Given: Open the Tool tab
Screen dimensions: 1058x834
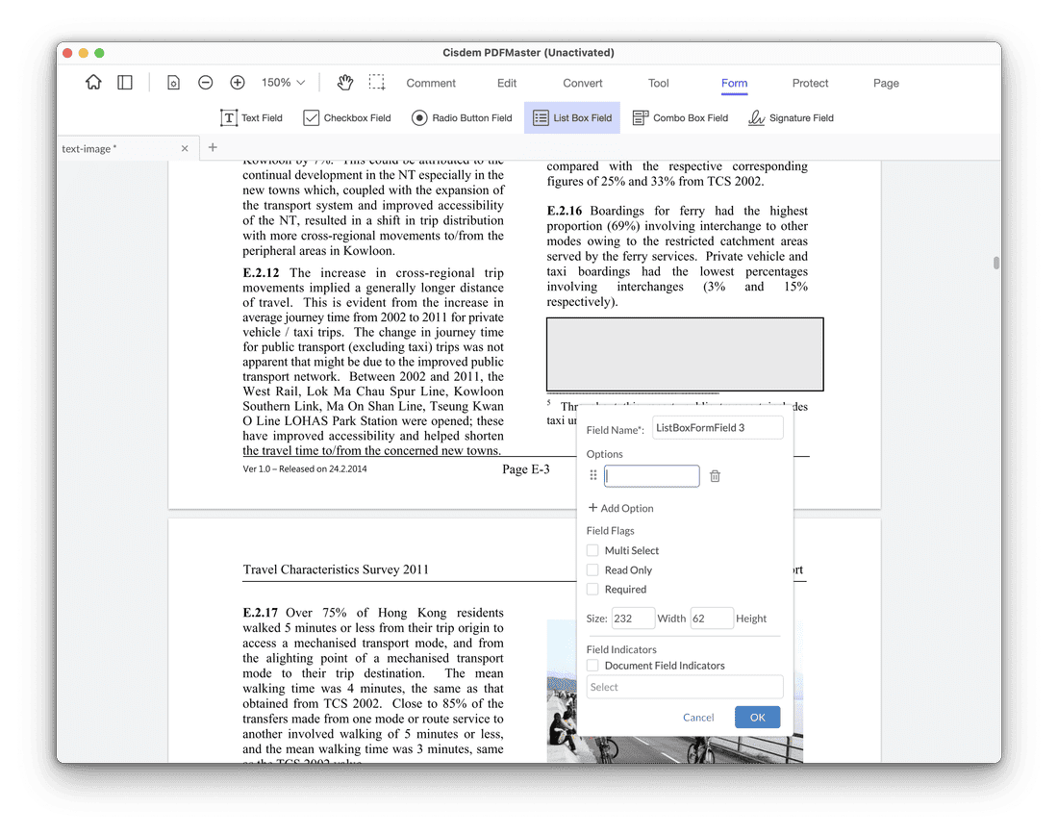Looking at the screenshot, I should (x=659, y=83).
